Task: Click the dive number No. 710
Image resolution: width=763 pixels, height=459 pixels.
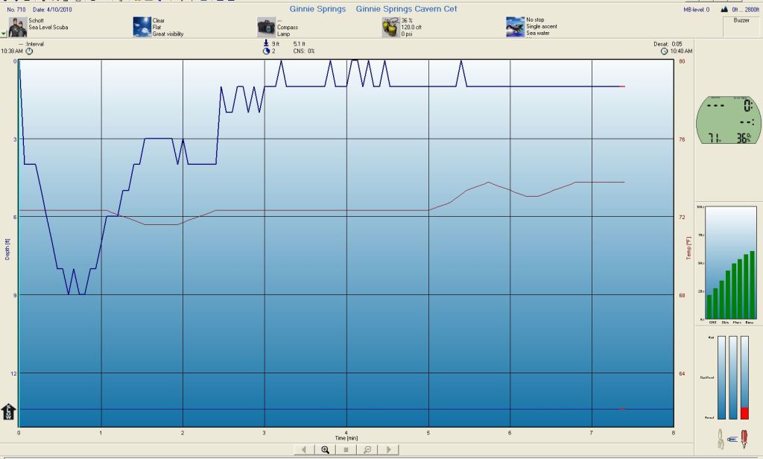Action: coord(16,9)
